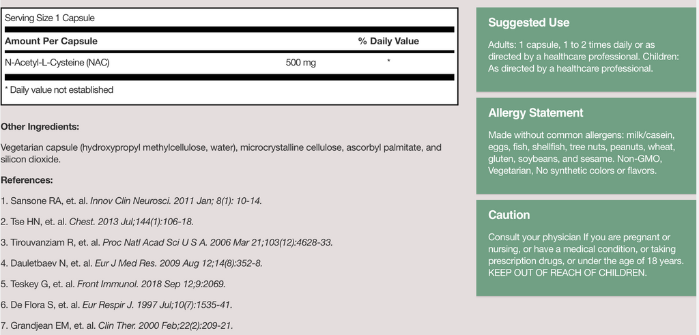Click the 500 mg amount value

[x=301, y=62]
